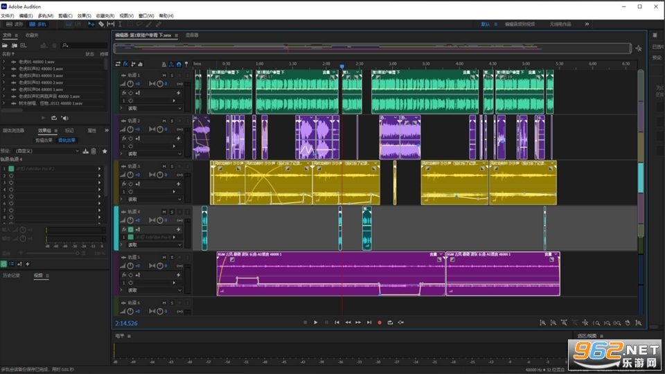This screenshot has height=374, width=665.
Task: Open effect slot 2 arrow menu in rack
Action: tap(100, 175)
